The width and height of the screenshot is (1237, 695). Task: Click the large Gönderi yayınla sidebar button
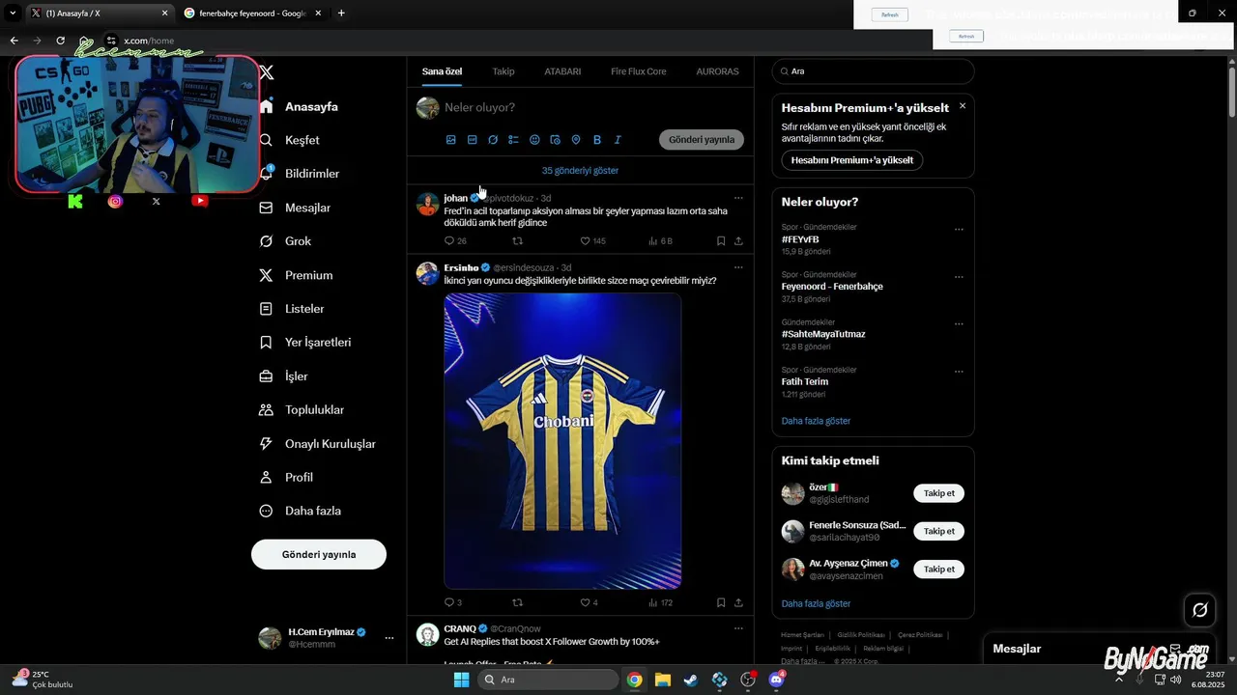(x=319, y=554)
